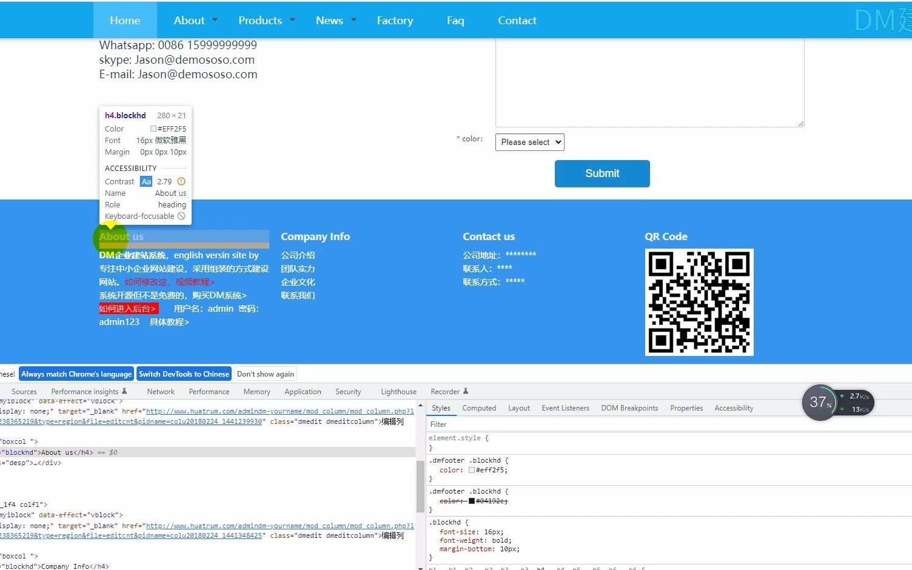The image size is (912, 570).
Task: Select the Event Listeners tab
Action: [x=566, y=408]
